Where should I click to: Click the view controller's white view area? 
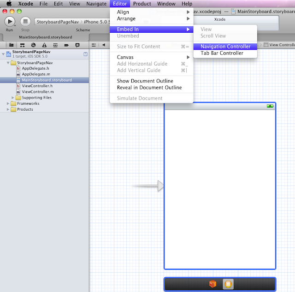[x=220, y=189]
